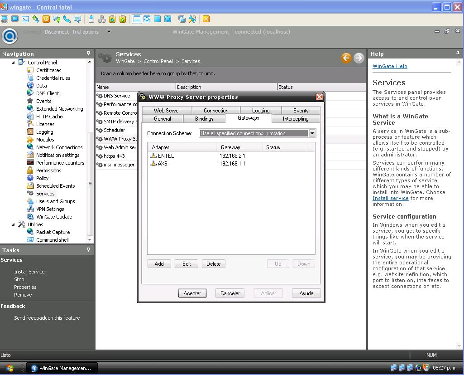Select the fit-to-window view toolbar icon
Screen dimensions: 464x375
click(x=147, y=19)
